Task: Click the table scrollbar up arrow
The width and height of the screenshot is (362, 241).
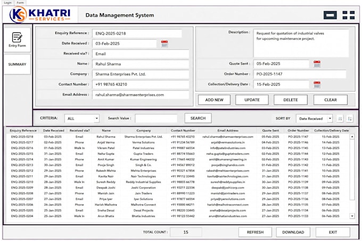Action: 352,137
